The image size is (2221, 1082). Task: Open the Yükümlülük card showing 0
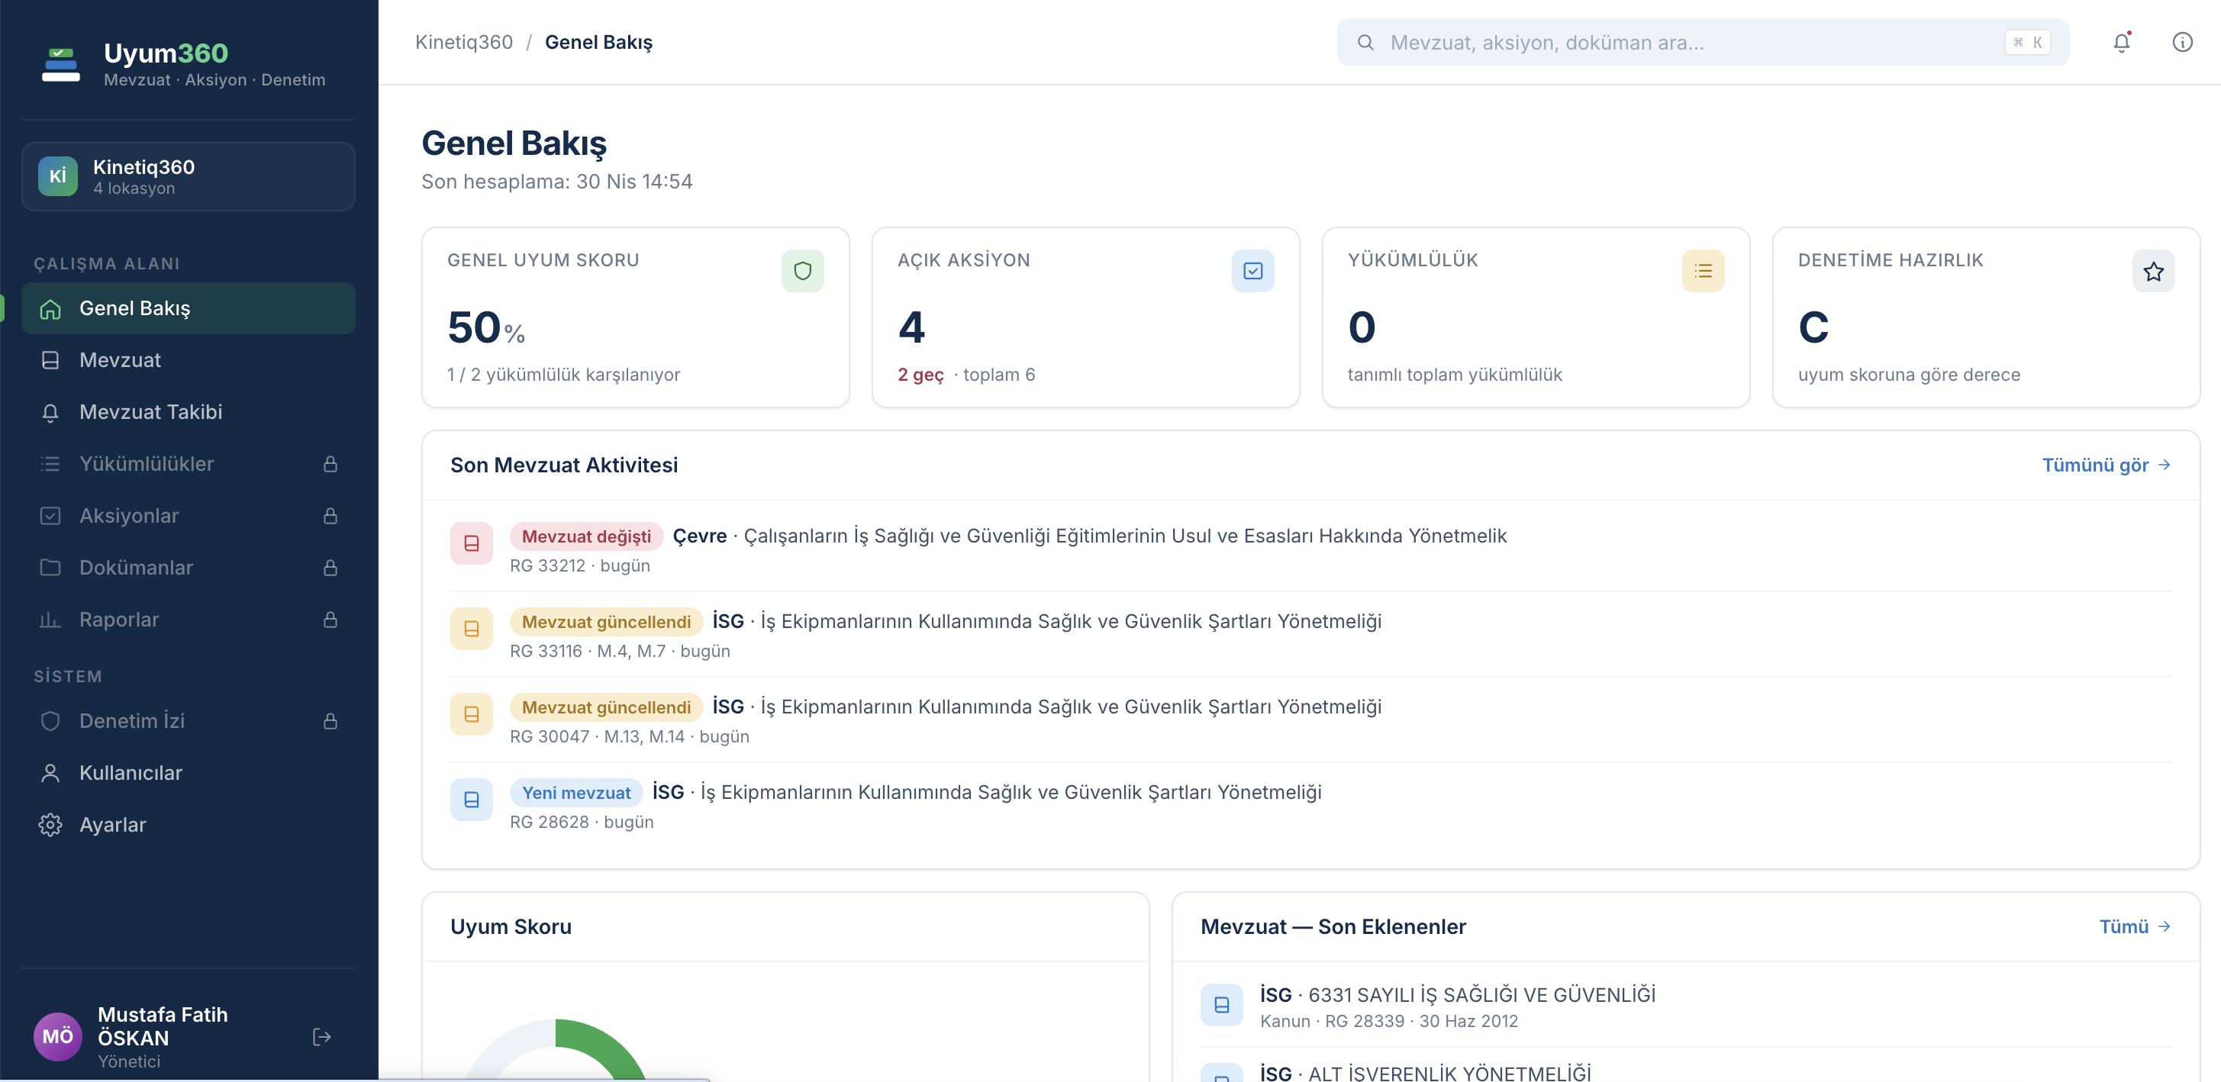pyautogui.click(x=1536, y=317)
